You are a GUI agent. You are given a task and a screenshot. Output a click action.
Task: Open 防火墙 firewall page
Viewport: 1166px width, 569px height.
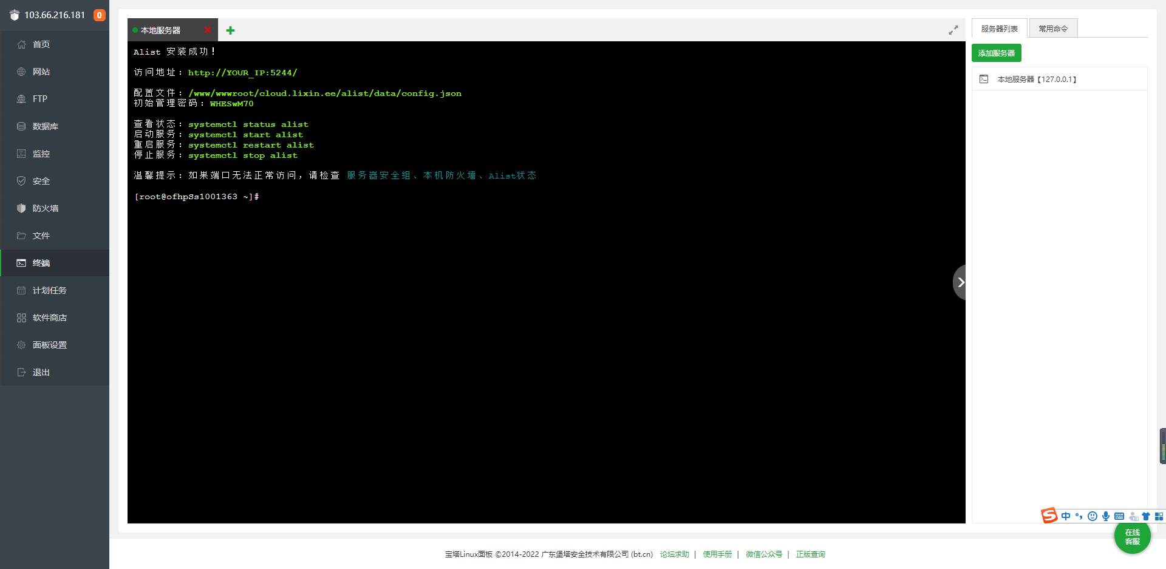(x=55, y=208)
